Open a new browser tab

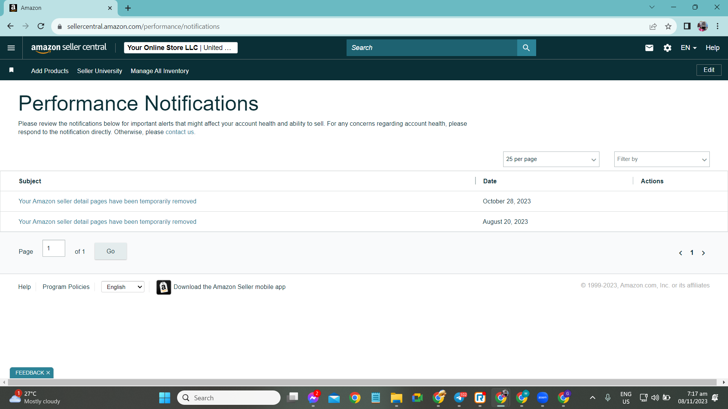tap(128, 8)
